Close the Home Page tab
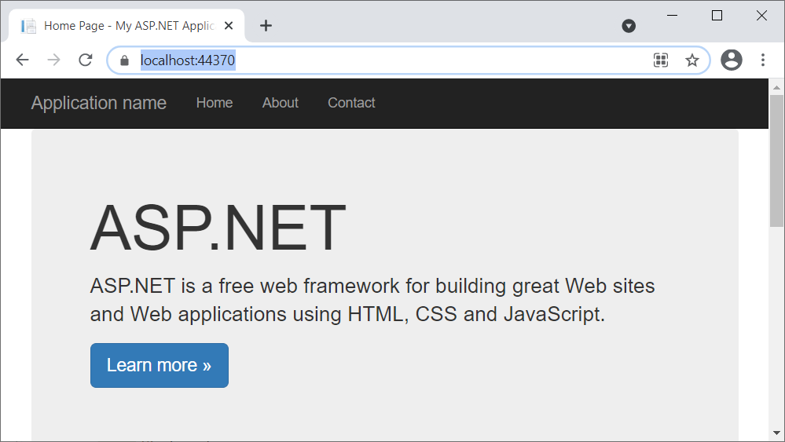Screen dimensions: 785x442 (x=229, y=26)
